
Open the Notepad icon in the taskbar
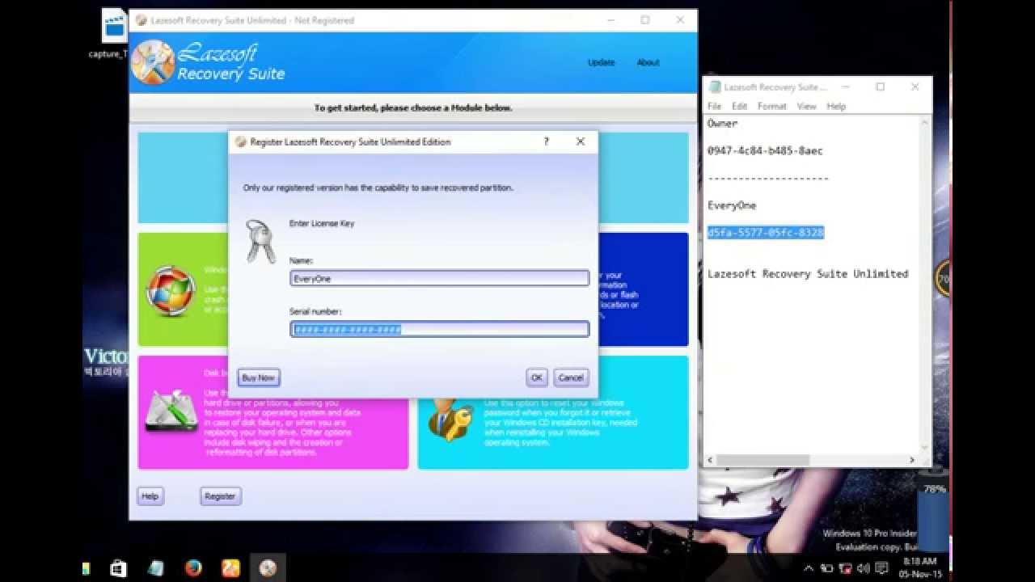156,567
